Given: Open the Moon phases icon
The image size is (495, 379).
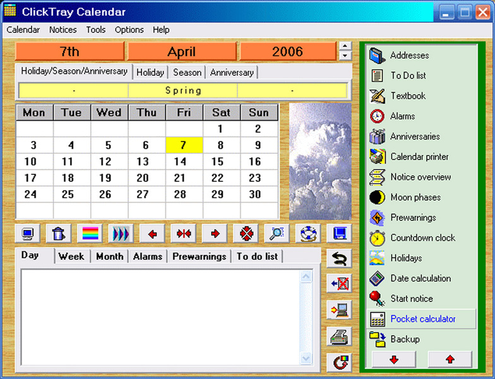Looking at the screenshot, I should [x=378, y=197].
